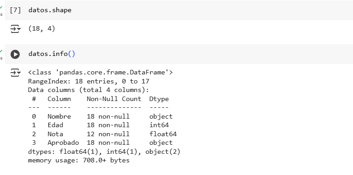The image size is (353, 175).
Task: Click the Nota float64 row
Action: [x=103, y=134]
